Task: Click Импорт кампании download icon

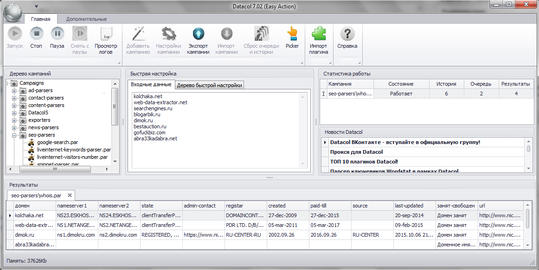Action: click(x=226, y=34)
